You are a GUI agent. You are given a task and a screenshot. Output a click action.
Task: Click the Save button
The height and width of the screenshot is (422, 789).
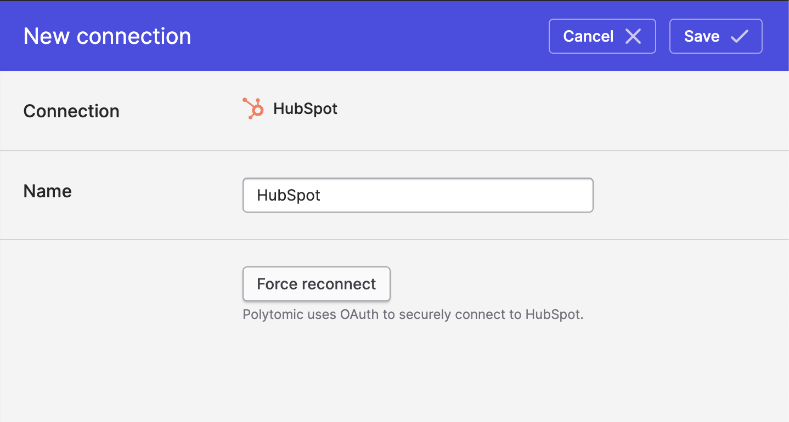[715, 36]
